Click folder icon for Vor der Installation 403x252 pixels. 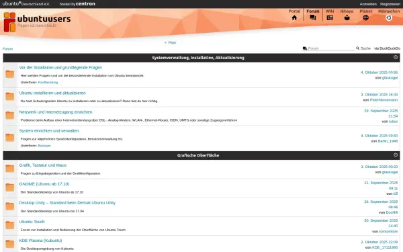10,74
